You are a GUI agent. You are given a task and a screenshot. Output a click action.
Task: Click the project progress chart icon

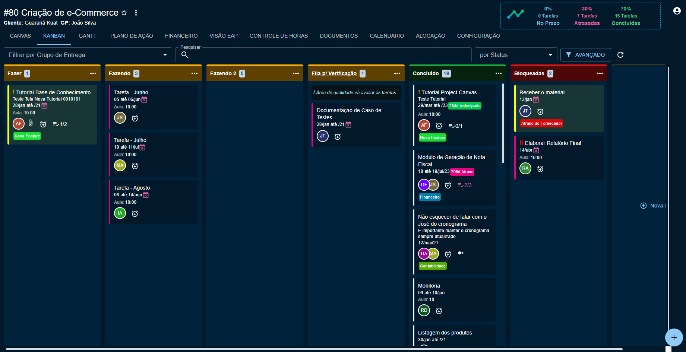[516, 14]
